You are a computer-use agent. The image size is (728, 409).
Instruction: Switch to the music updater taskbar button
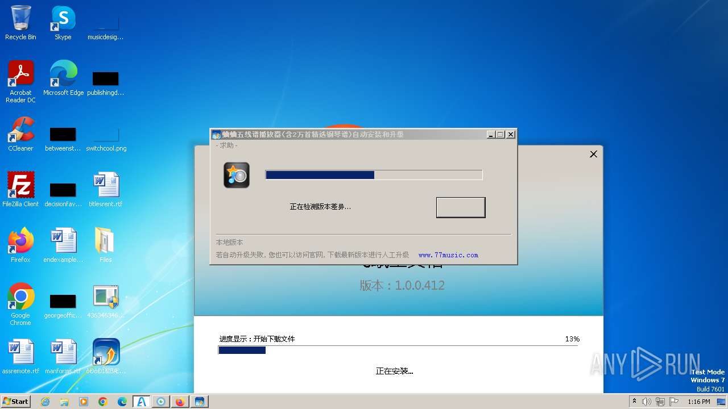200,402
